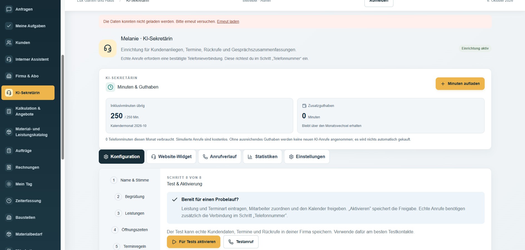Screen dimensions: 525x250
Task: Open the Statistiken tab
Action: [x=263, y=157]
